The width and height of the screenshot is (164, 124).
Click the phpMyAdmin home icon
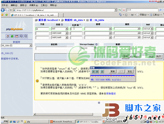(8, 36)
